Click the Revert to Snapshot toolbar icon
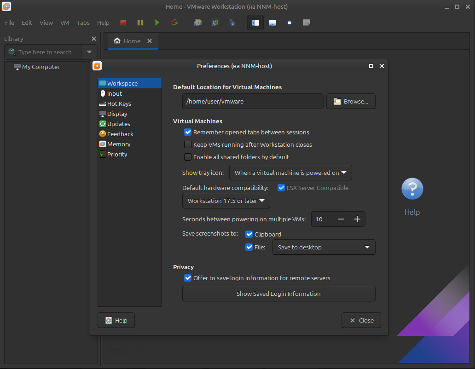 (215, 23)
